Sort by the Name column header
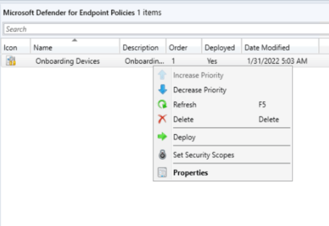This screenshot has height=226, width=329. coord(43,47)
